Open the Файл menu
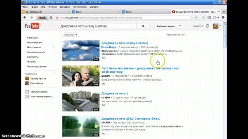Viewport: 248px width, 139px height. 25,7
